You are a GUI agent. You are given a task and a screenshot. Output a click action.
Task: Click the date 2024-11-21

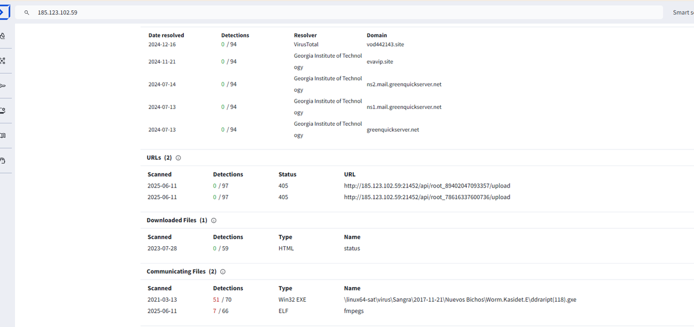(x=162, y=62)
